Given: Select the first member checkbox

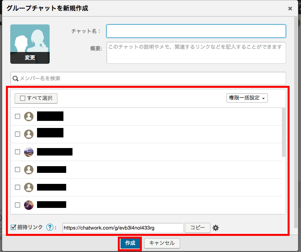Looking at the screenshot, I should click(x=17, y=116).
